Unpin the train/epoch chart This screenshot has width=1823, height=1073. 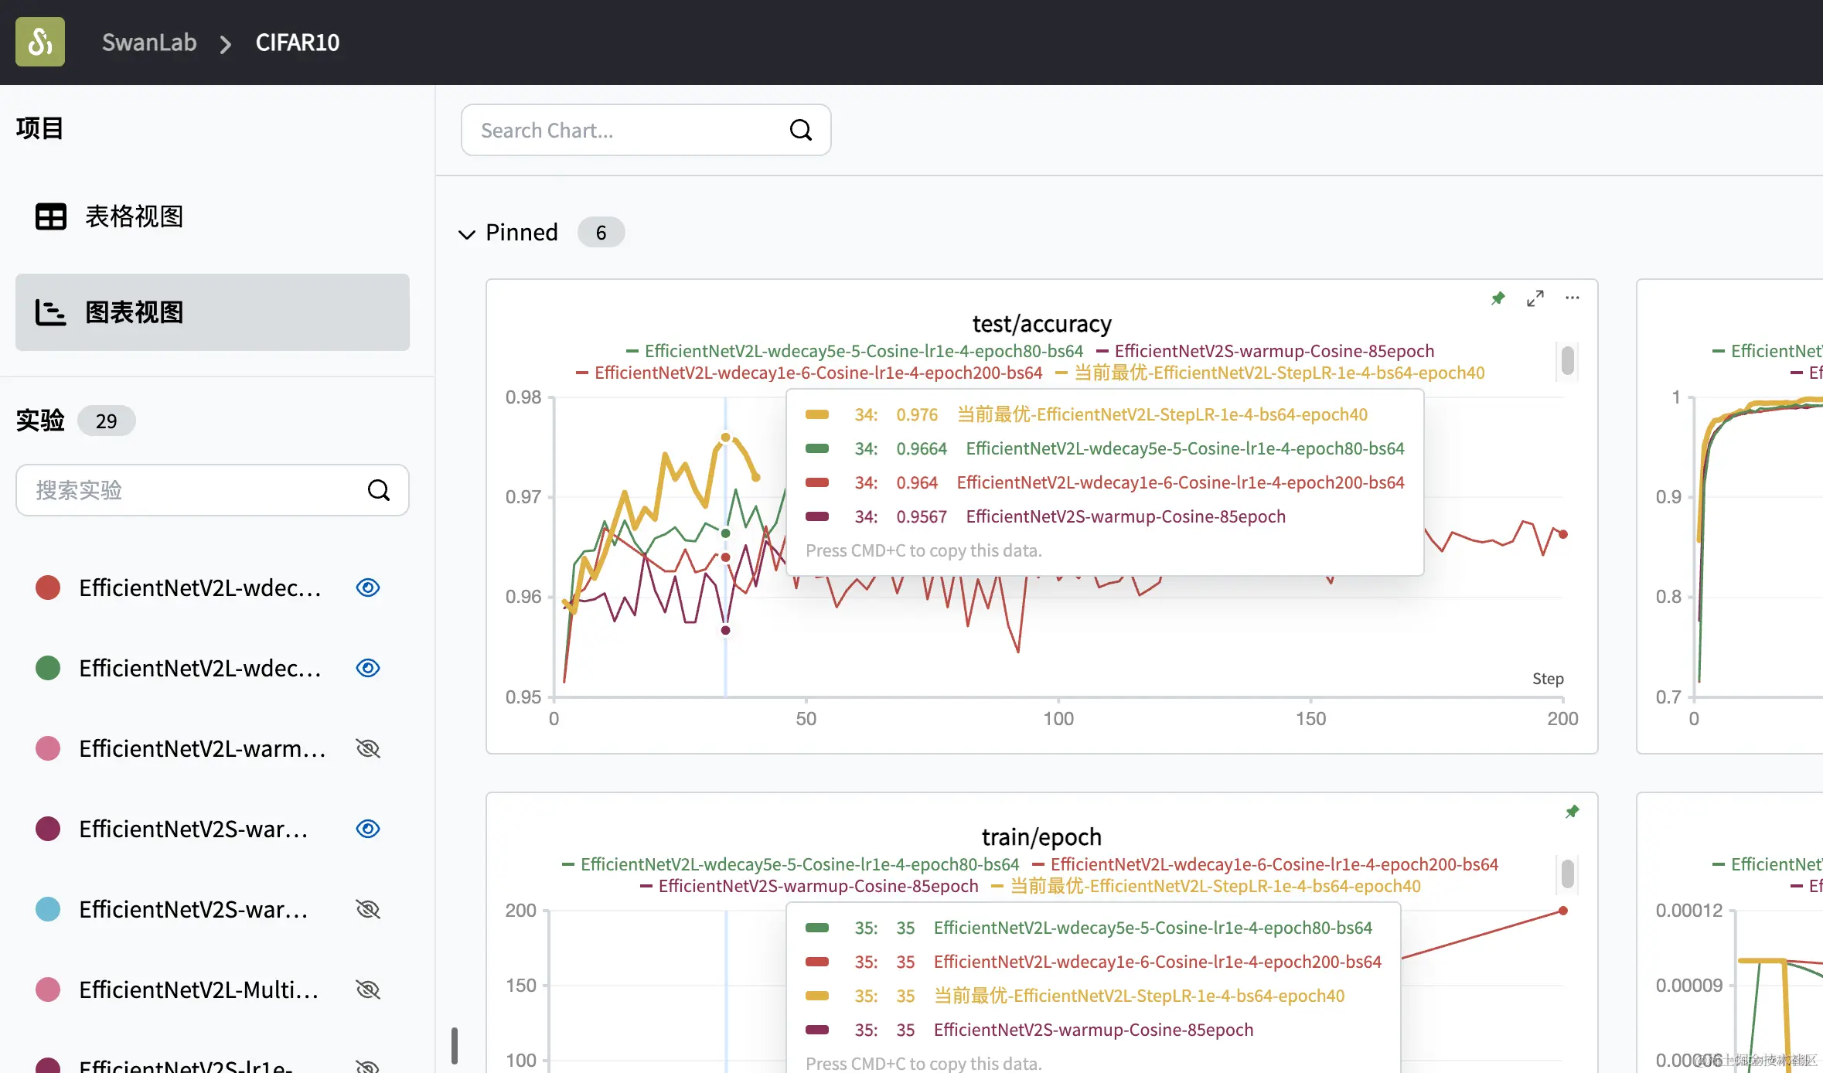[x=1572, y=812]
